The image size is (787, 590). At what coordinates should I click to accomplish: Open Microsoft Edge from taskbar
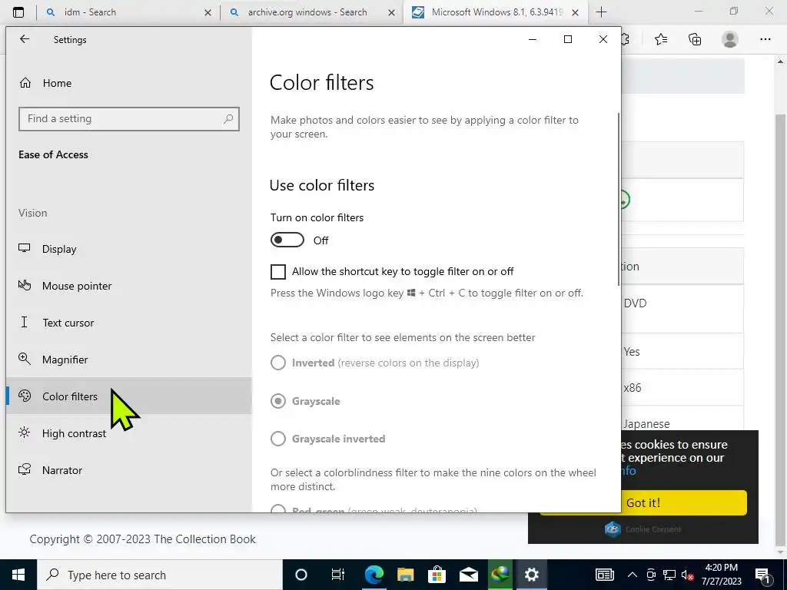tap(374, 575)
